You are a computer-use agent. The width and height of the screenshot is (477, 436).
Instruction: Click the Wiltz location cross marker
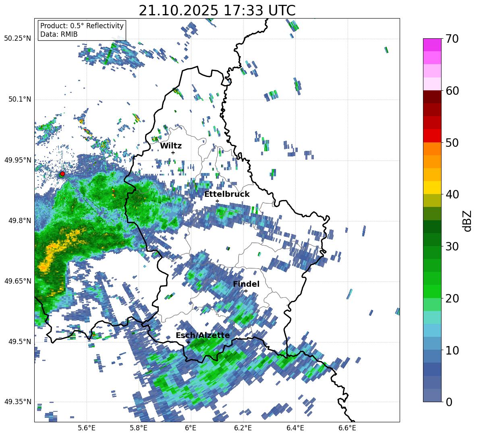coord(173,152)
